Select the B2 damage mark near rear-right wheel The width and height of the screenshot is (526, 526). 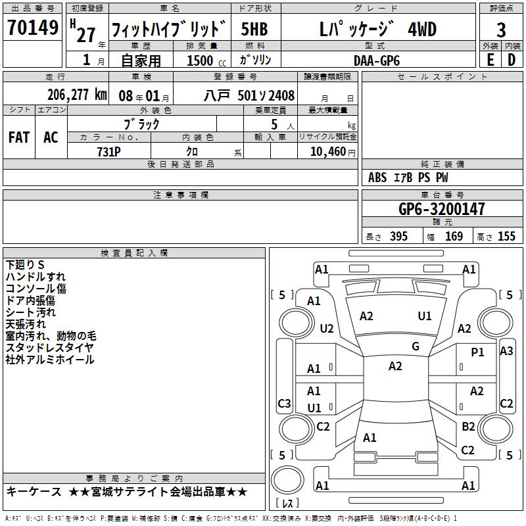pyautogui.click(x=468, y=426)
